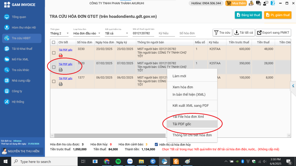Open Google Chrome from taskbar
The image size is (296, 166).
(107, 161)
